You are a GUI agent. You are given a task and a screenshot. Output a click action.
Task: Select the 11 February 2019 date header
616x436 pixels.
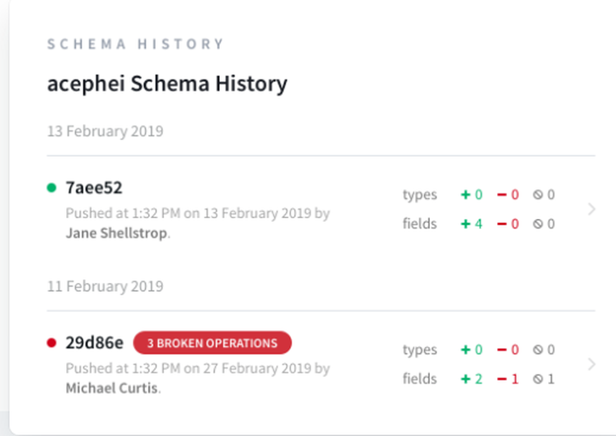tap(105, 286)
